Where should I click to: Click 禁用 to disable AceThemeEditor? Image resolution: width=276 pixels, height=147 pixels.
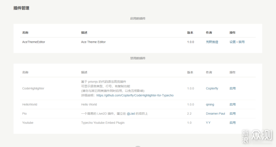[x=242, y=42]
